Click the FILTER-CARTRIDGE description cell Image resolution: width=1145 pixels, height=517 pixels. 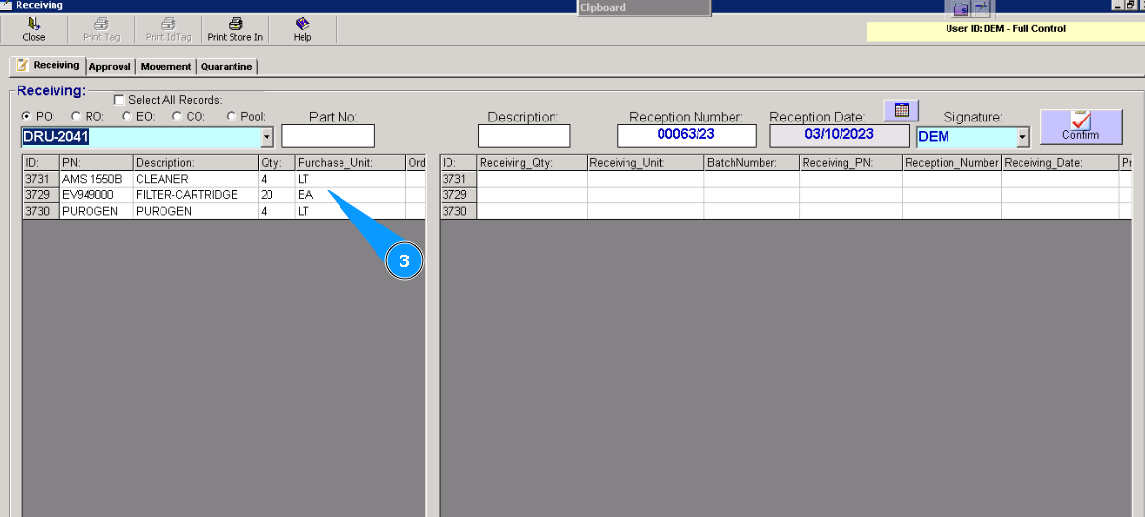[x=196, y=194]
